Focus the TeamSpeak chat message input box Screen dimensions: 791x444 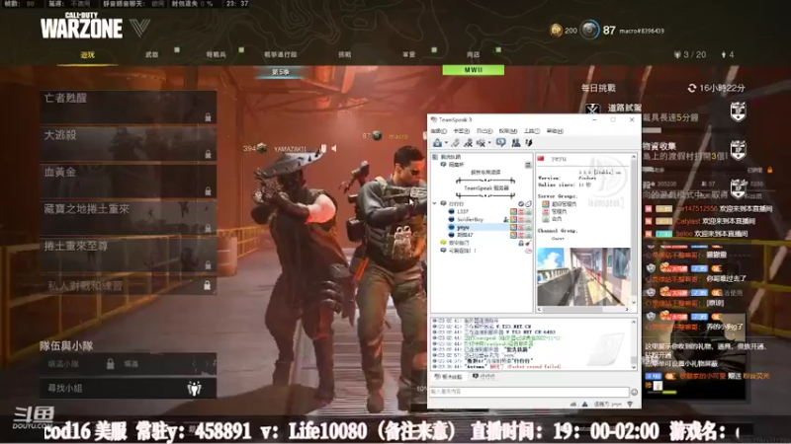(529, 392)
